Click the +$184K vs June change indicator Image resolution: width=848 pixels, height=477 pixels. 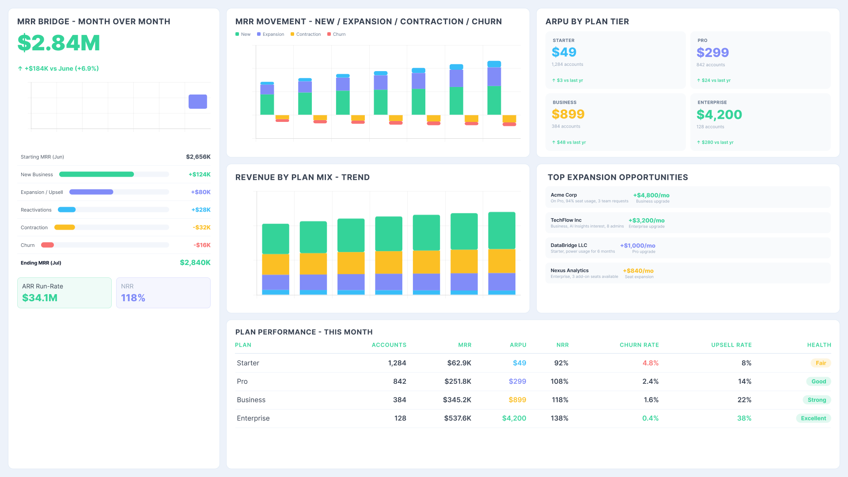coord(58,68)
